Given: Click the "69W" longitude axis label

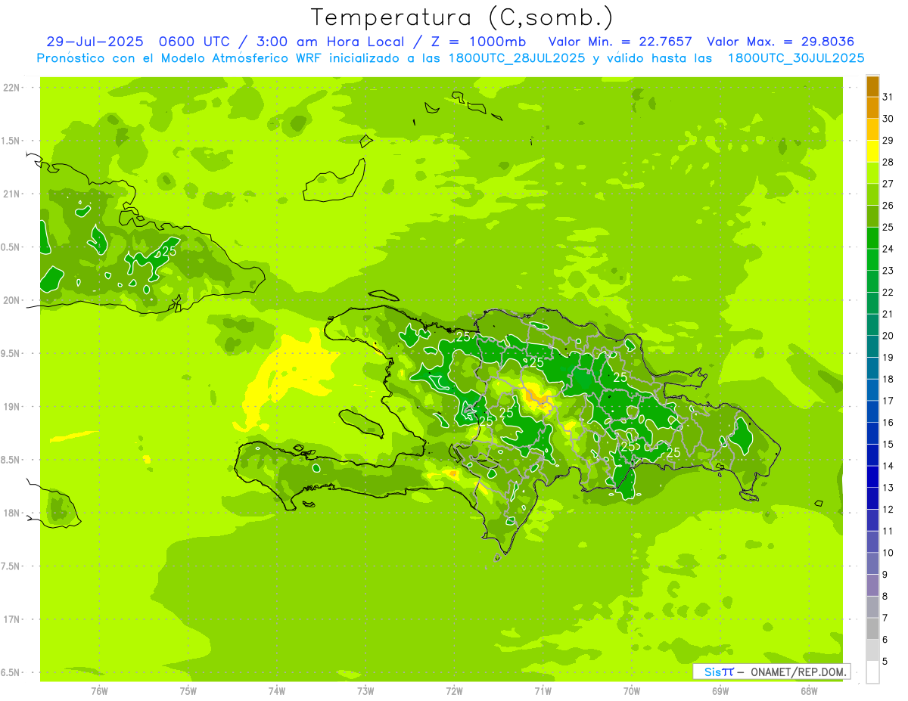Looking at the screenshot, I should click(720, 690).
